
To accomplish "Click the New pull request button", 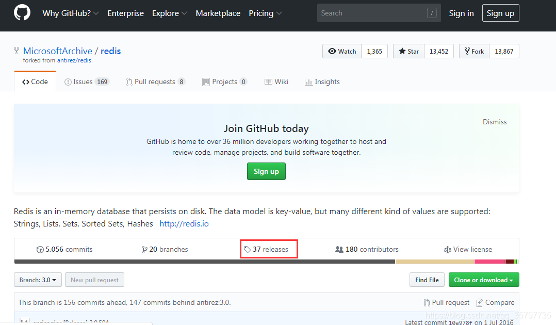I will click(x=95, y=280).
